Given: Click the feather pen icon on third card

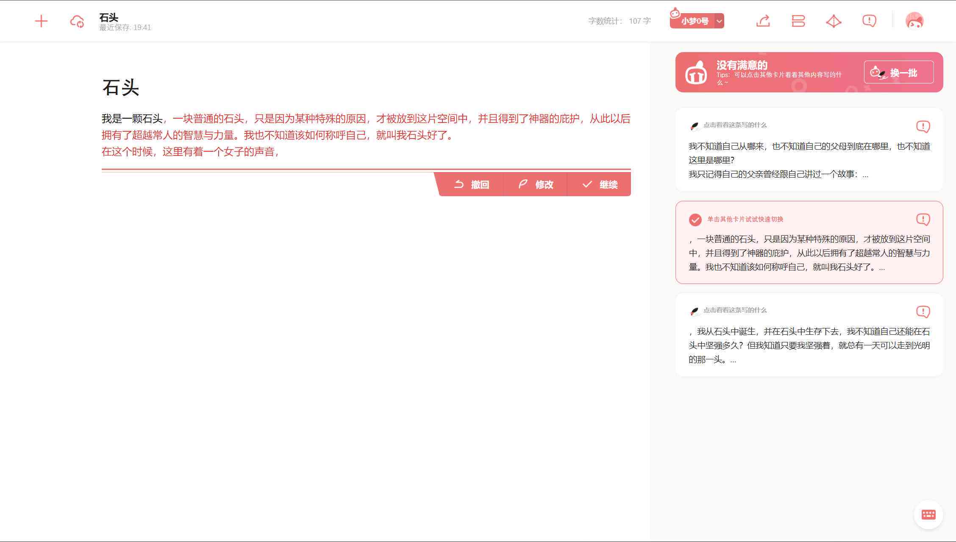Looking at the screenshot, I should (694, 311).
